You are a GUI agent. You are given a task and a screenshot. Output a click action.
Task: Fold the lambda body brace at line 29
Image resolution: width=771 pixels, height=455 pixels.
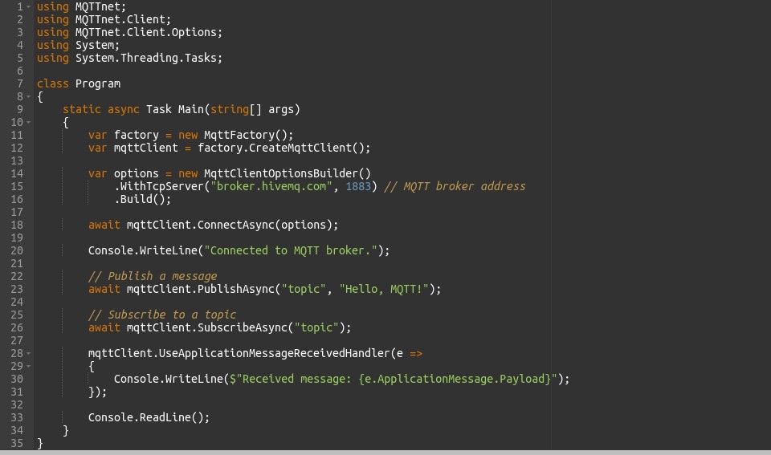click(29, 366)
